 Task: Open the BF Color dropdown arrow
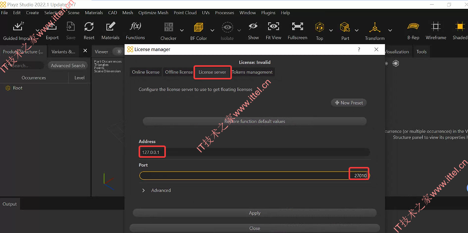click(x=212, y=30)
